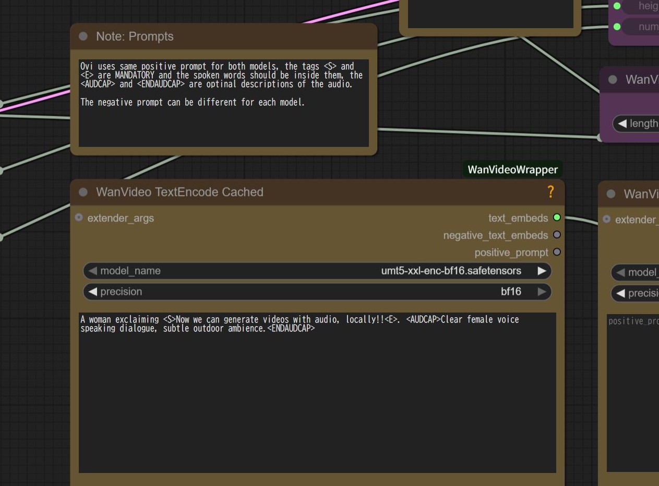Open help for WanVideo TextEncode Cached

click(x=550, y=192)
